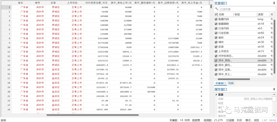Toggle the 行业名称 variable checkbox

click(216, 33)
